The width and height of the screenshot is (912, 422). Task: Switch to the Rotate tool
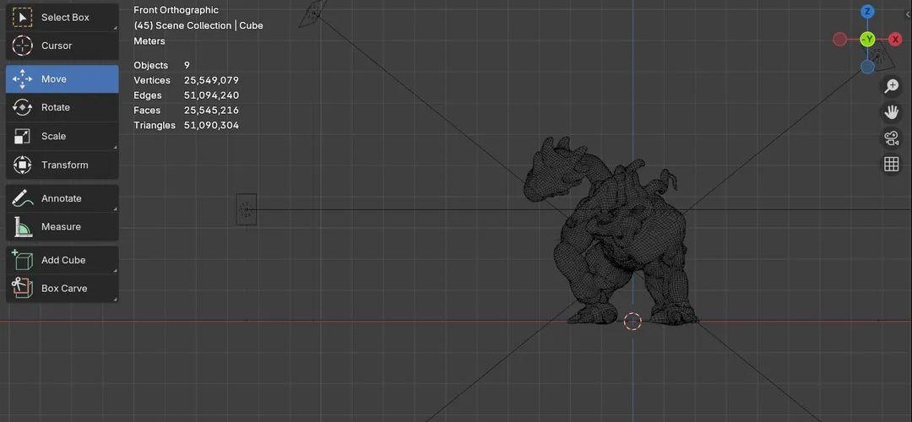coord(62,107)
